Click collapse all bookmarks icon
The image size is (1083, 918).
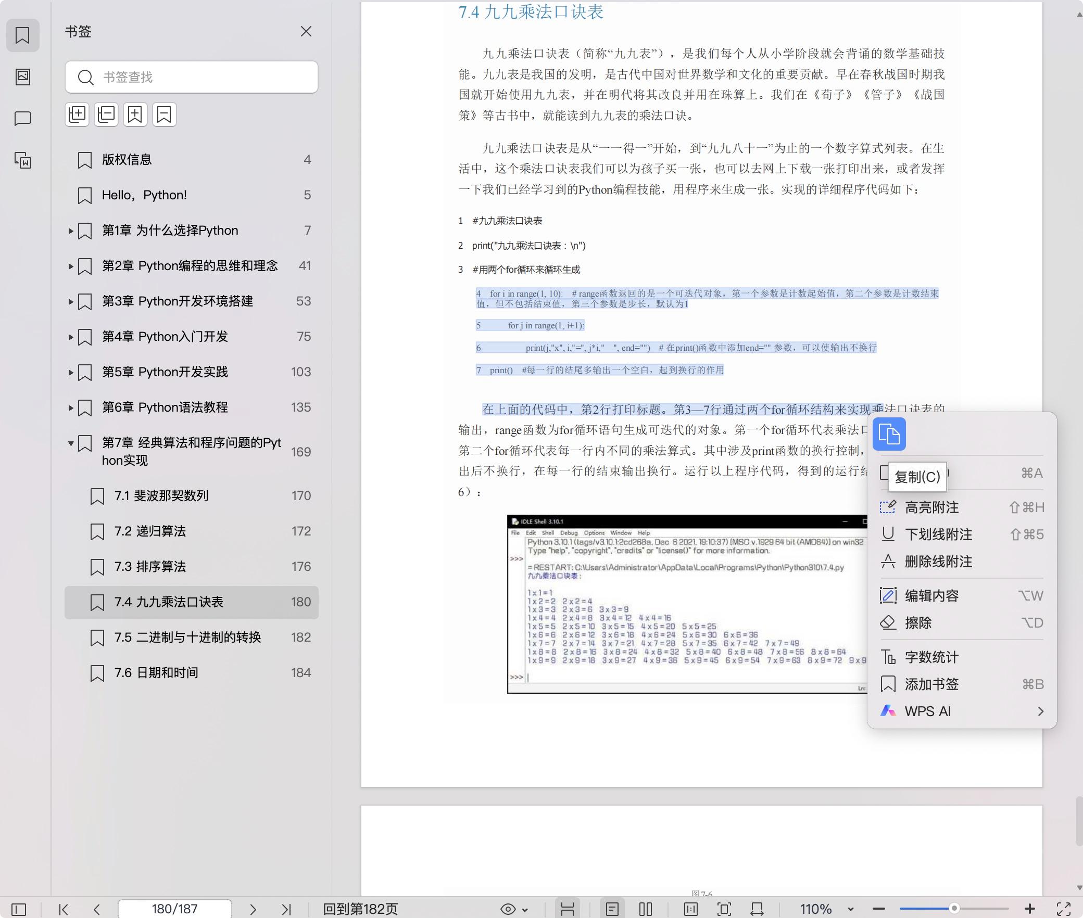click(x=106, y=114)
